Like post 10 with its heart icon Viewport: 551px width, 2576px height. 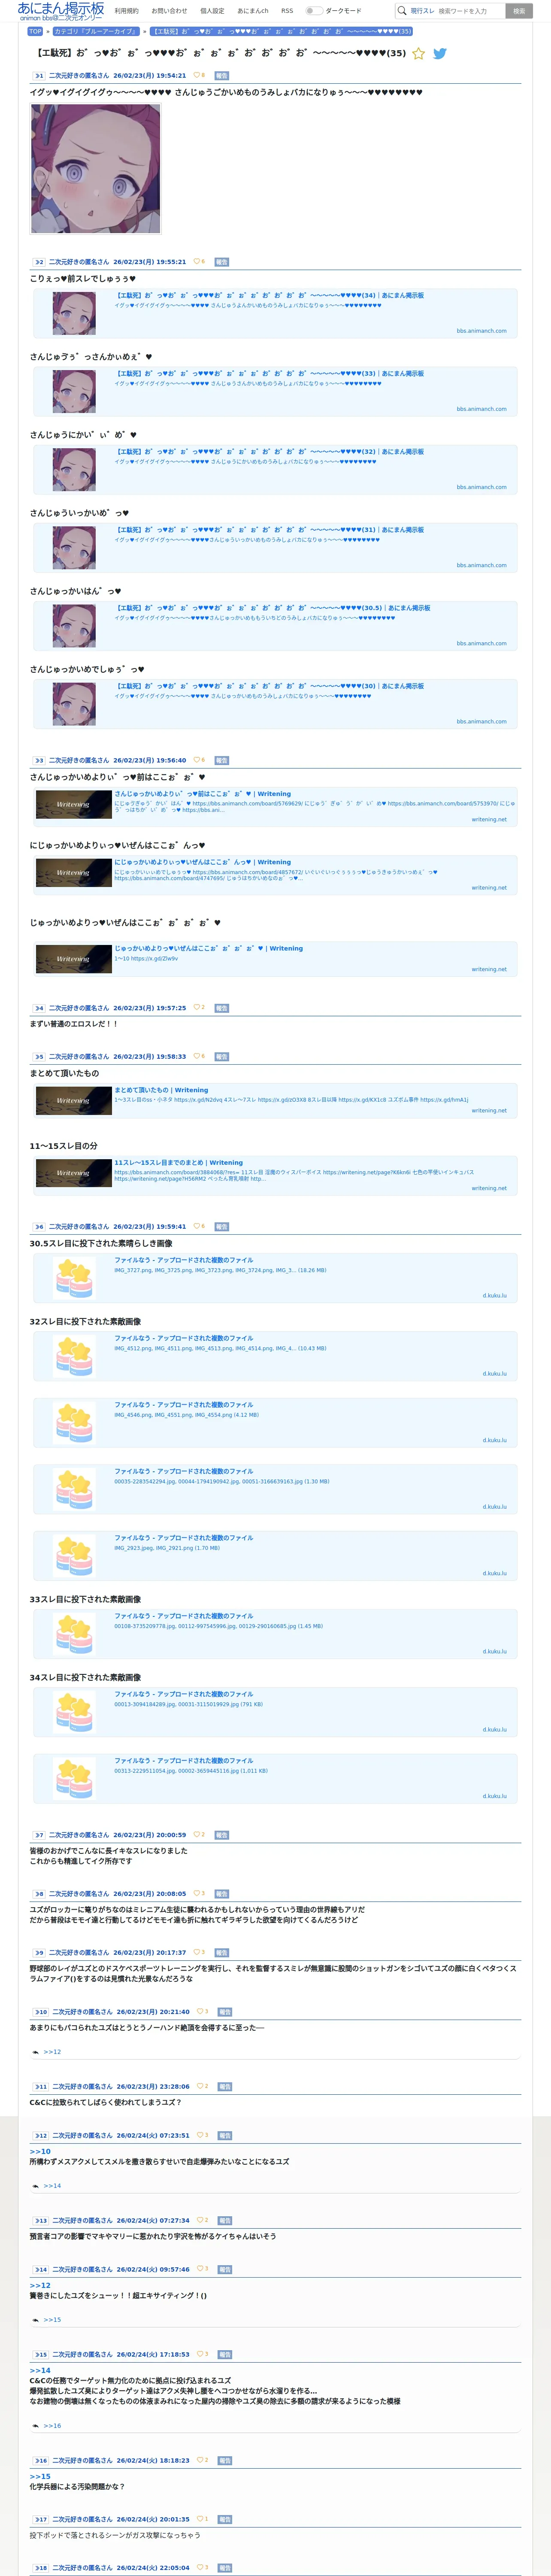199,2010
